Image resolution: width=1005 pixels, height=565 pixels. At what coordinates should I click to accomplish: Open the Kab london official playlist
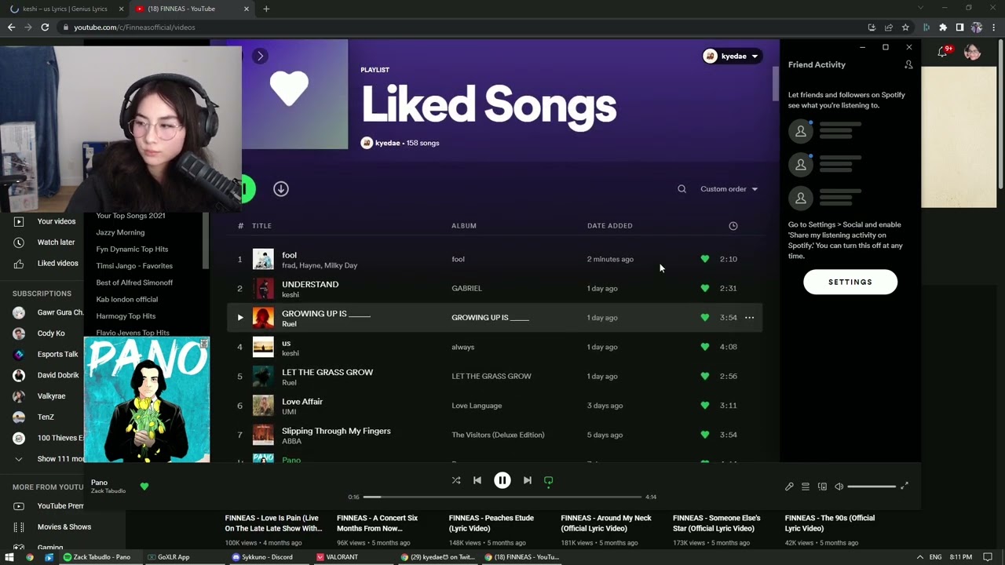point(127,299)
